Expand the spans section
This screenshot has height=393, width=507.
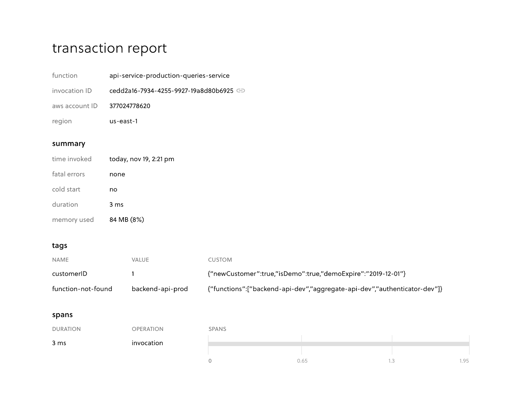pyautogui.click(x=62, y=315)
